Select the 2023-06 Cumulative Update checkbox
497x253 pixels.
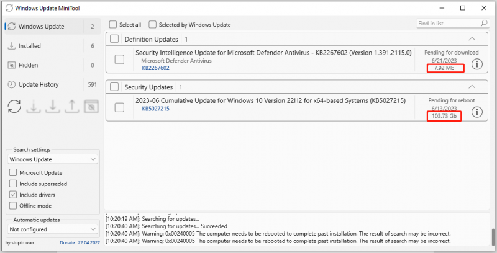coord(119,107)
